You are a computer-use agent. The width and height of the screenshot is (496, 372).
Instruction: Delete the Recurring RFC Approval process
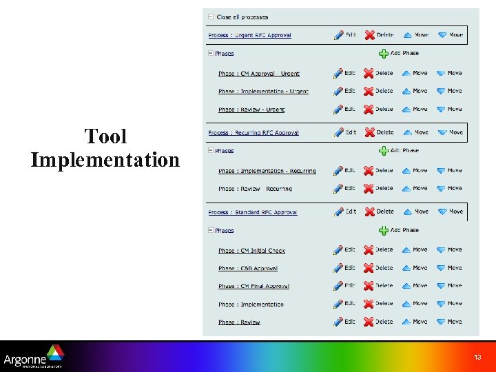(379, 132)
